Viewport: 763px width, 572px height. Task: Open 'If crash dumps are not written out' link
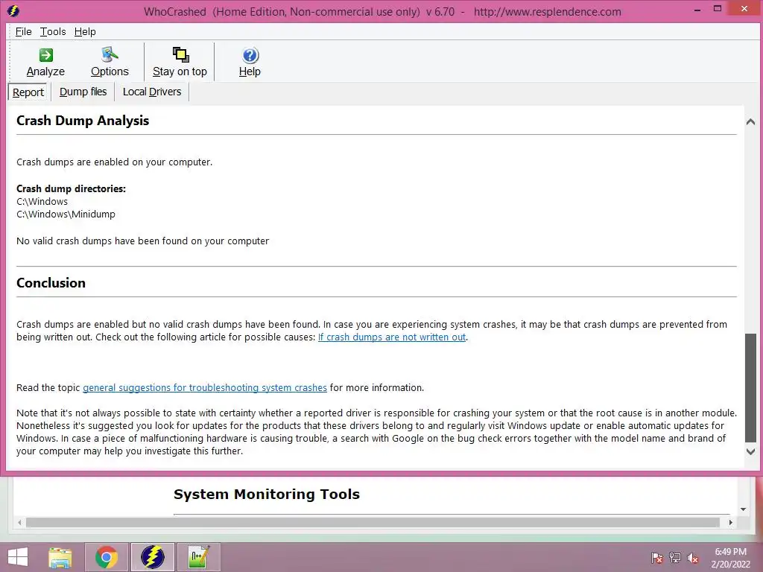click(392, 337)
